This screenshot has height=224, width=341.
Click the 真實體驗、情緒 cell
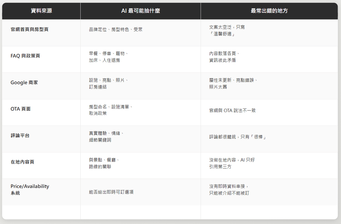[x=106, y=137]
